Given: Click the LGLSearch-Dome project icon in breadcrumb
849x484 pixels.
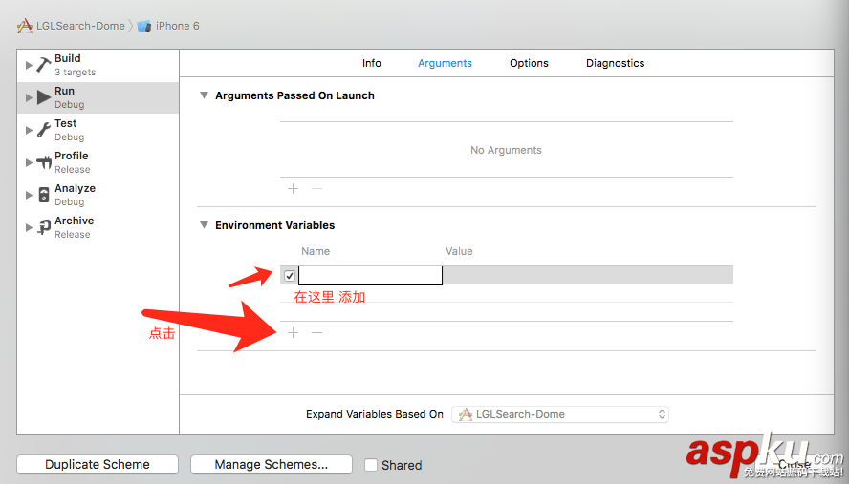Looking at the screenshot, I should tap(24, 26).
